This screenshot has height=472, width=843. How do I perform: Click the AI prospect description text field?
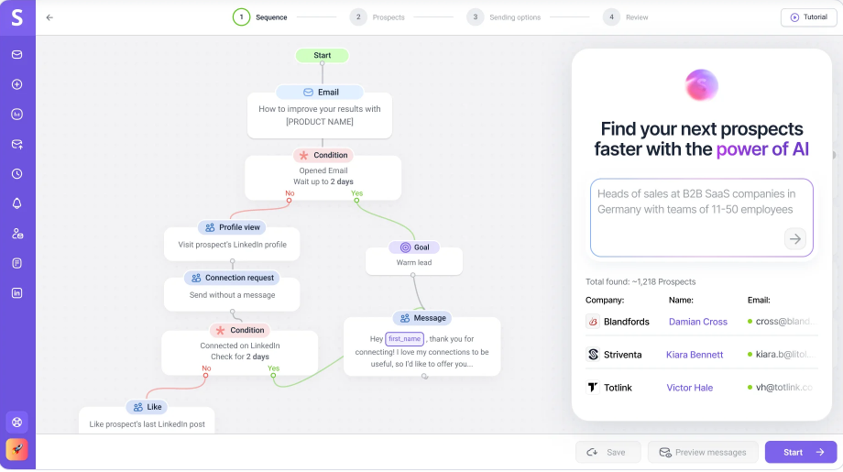click(x=702, y=218)
